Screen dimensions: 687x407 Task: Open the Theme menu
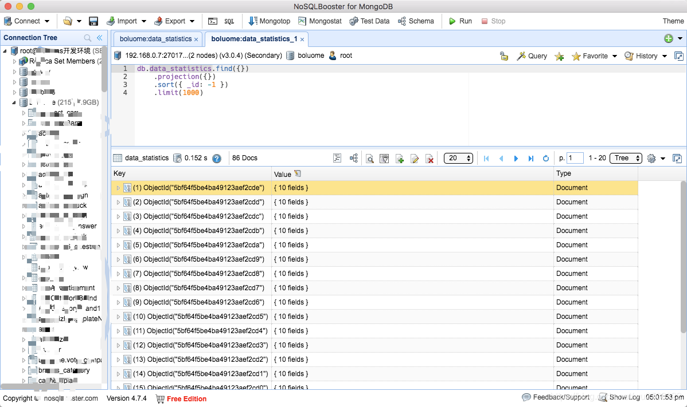tap(673, 21)
